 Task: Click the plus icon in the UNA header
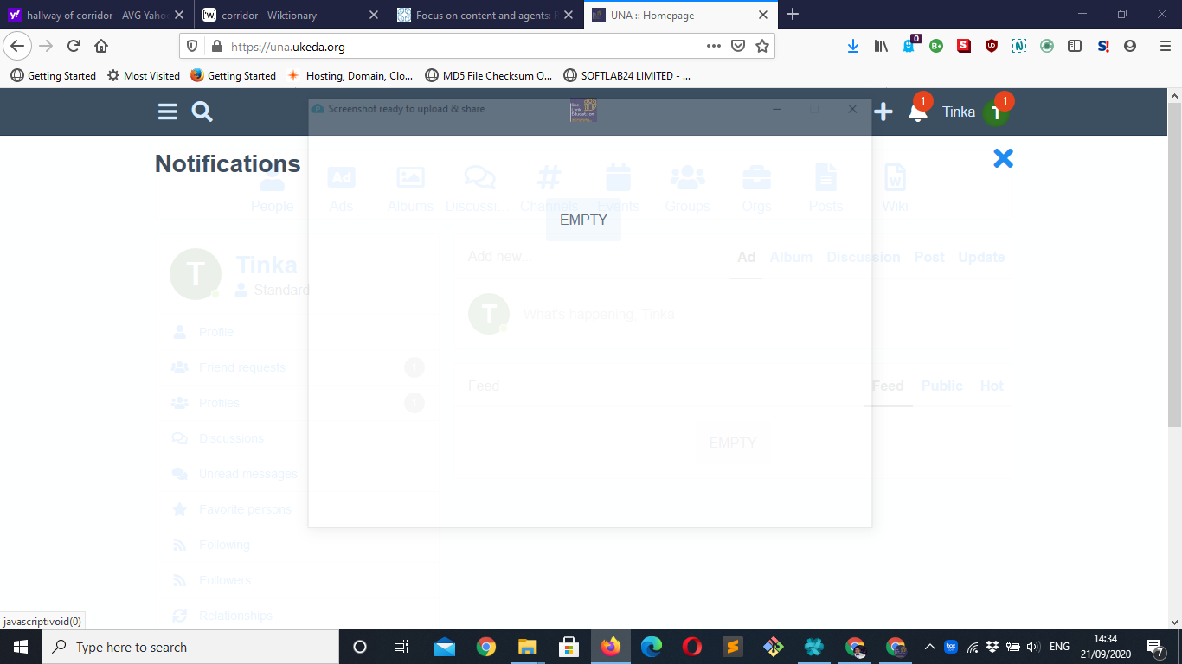[883, 112]
